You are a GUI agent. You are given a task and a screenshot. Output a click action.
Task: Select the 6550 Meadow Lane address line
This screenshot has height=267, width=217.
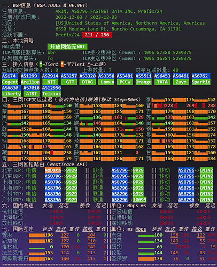[x=118, y=29]
